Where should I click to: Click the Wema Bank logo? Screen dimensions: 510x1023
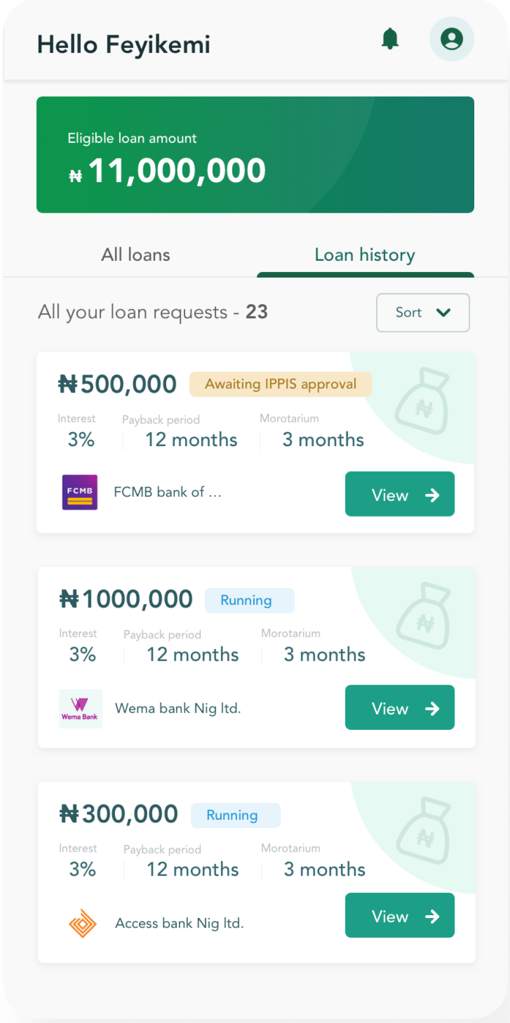point(80,709)
